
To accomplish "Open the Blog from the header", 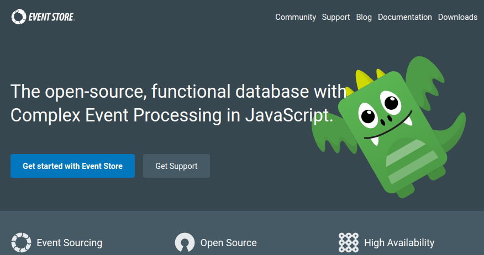I will (x=364, y=17).
